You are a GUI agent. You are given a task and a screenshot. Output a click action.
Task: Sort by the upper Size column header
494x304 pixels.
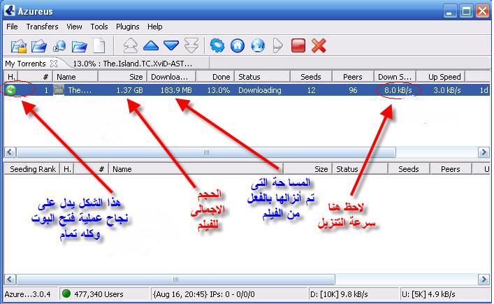[122, 77]
